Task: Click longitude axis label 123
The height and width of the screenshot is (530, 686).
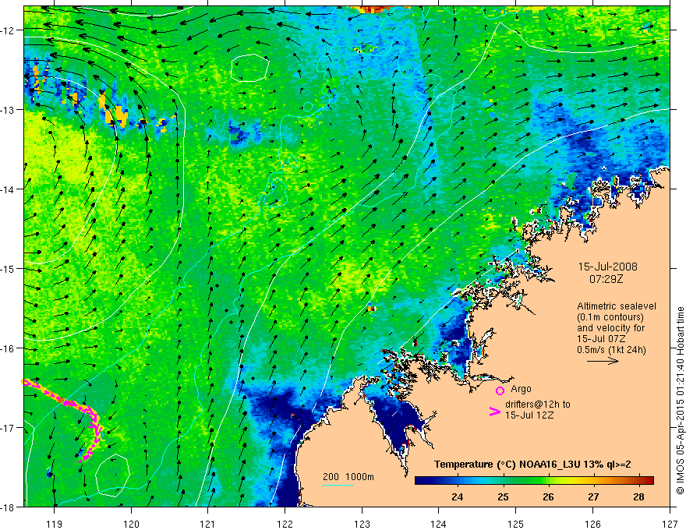Action: click(x=362, y=525)
